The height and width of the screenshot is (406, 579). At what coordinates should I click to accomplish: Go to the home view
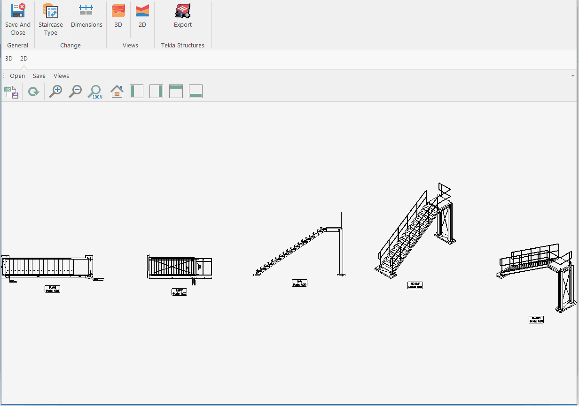coord(117,92)
